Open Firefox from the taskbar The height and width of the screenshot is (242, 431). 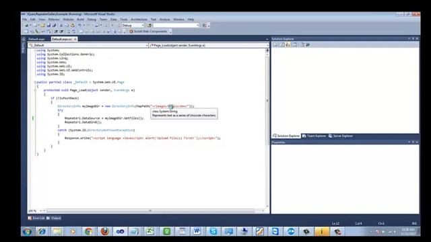click(104, 231)
